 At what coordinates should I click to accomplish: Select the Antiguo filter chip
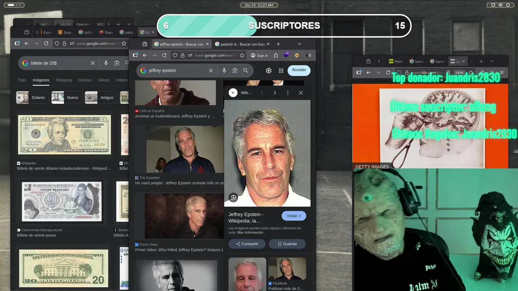coord(101,97)
